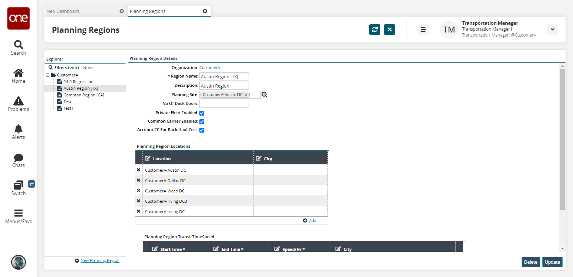
Task: Click the Update button
Action: coord(552,262)
